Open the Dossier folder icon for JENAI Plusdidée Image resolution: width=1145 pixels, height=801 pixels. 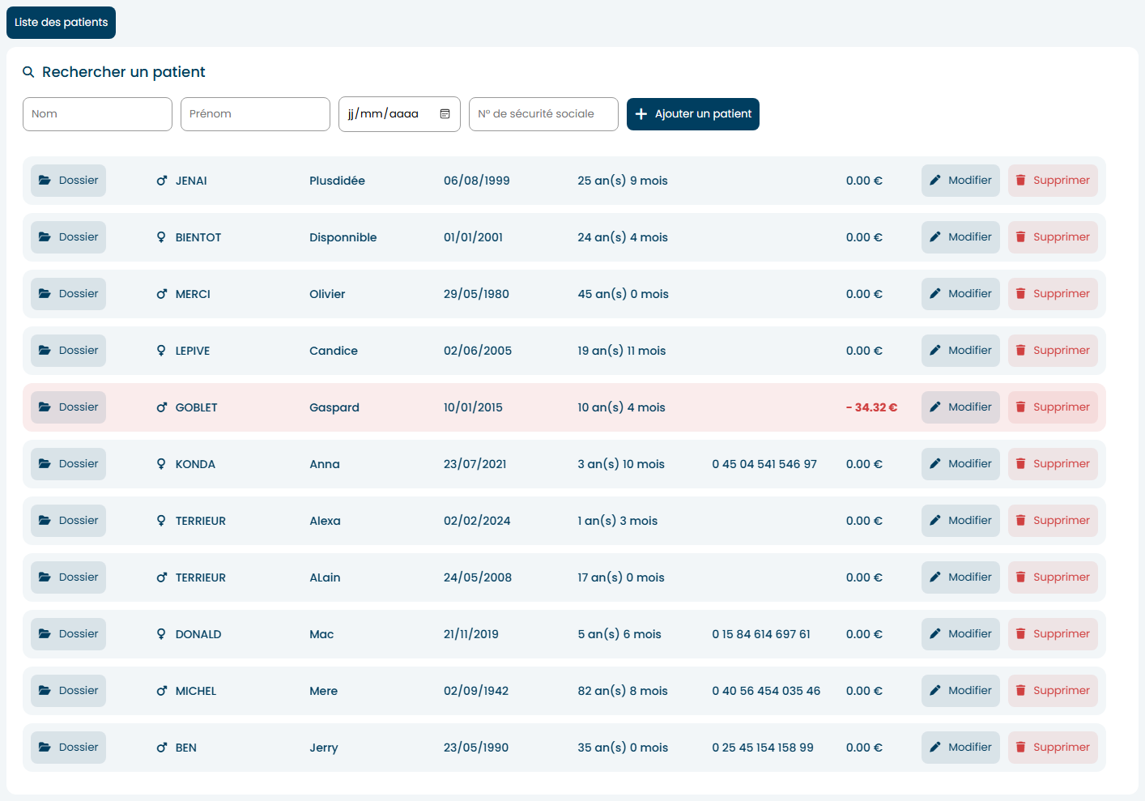[x=45, y=180]
